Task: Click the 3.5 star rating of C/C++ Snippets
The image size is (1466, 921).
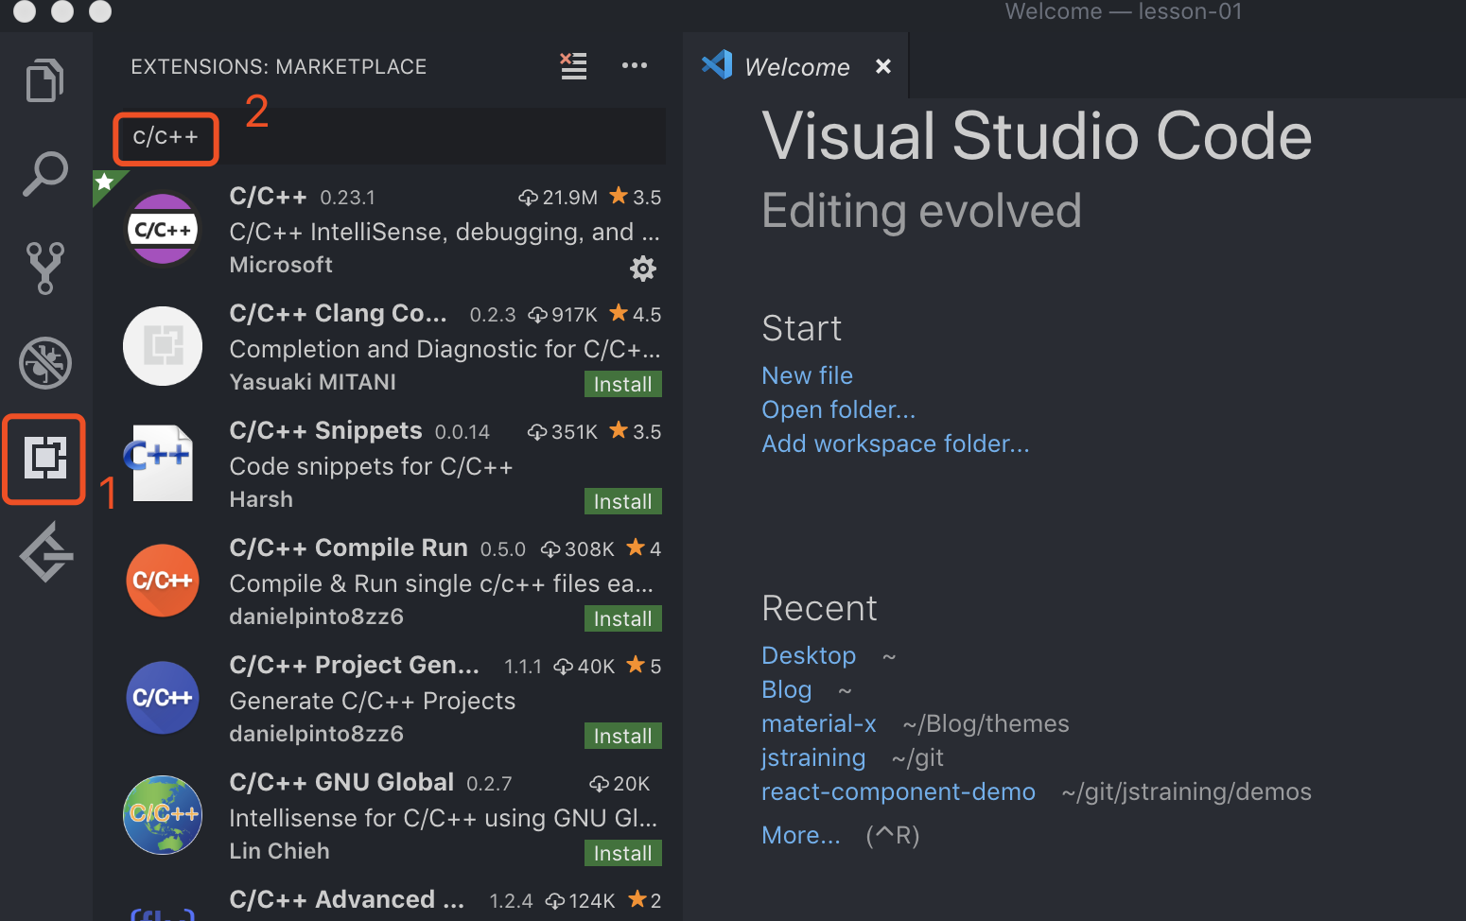Action: pyautogui.click(x=636, y=431)
